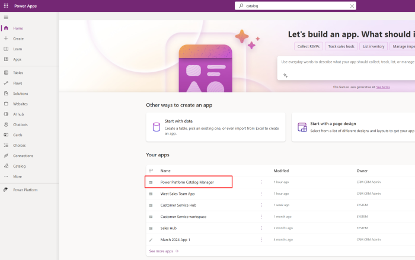Screen dimensions: 415x260
Task: Click the Choices list icon
Action: pos(6,145)
